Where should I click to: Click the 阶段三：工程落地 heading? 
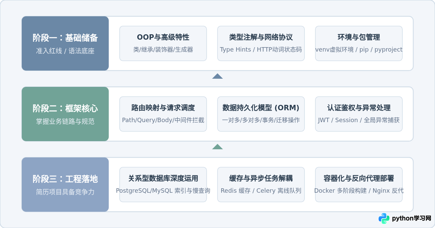[65, 179]
